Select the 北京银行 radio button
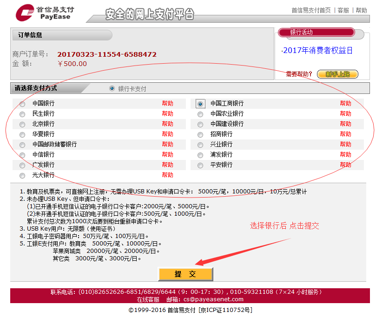376x318 pixels. click(x=22, y=125)
